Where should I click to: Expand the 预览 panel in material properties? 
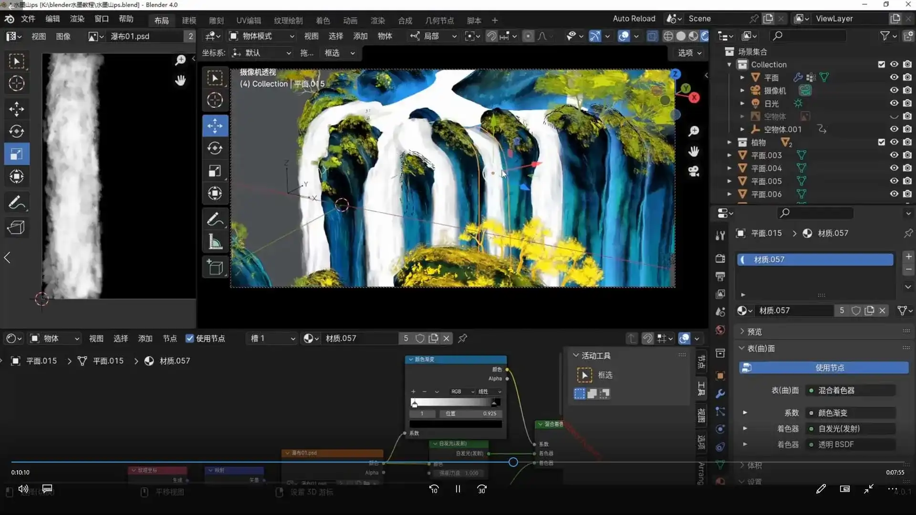(754, 331)
